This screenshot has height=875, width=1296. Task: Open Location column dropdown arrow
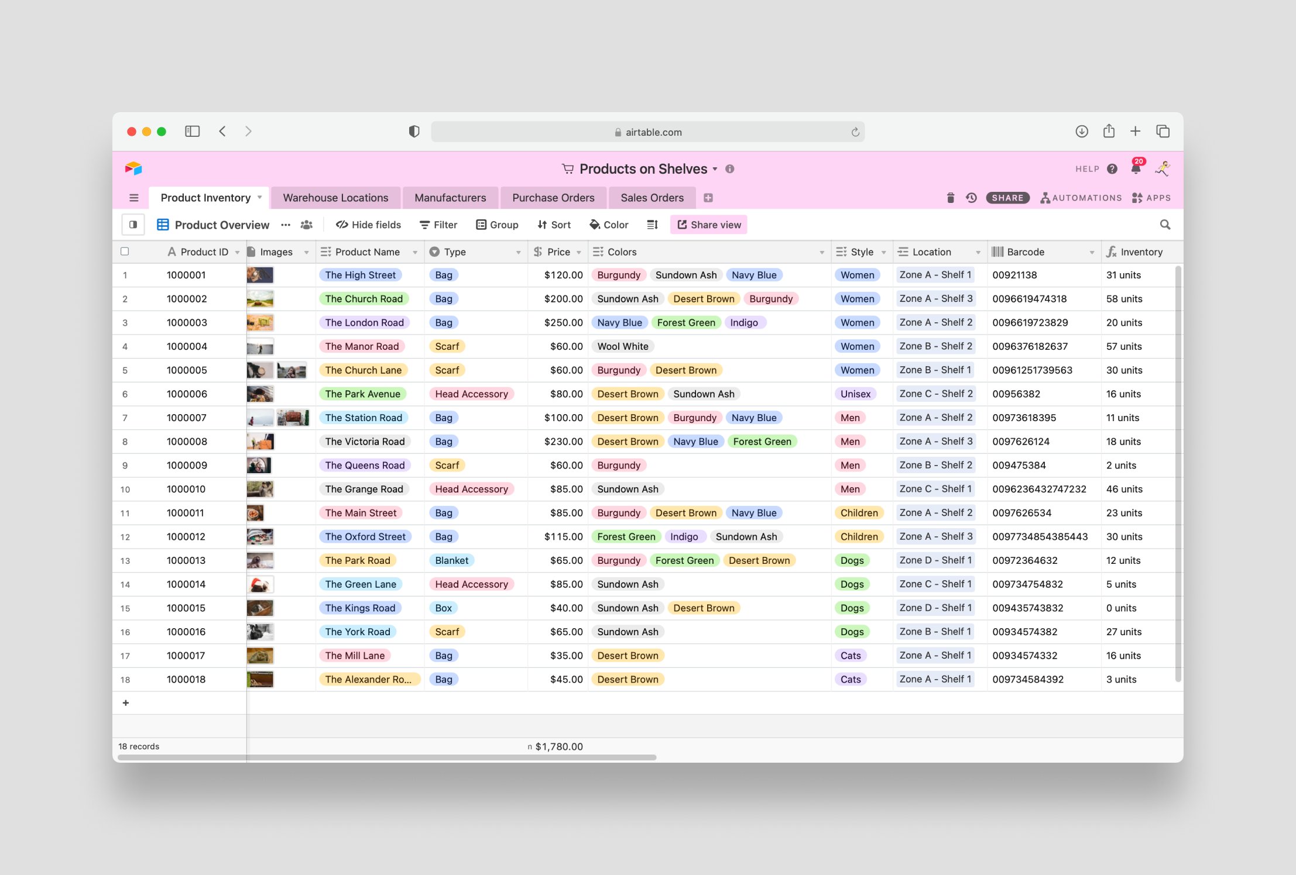[978, 252]
